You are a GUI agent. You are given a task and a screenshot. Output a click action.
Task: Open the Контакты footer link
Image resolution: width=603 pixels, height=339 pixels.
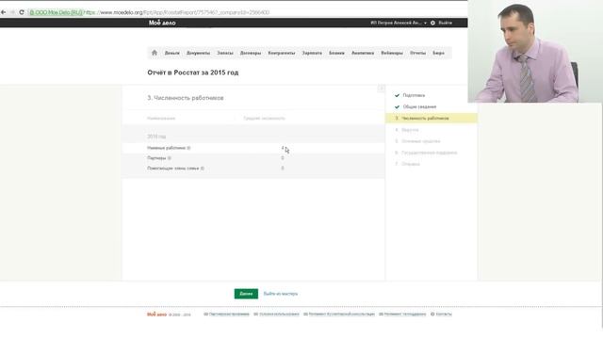pyautogui.click(x=444, y=315)
